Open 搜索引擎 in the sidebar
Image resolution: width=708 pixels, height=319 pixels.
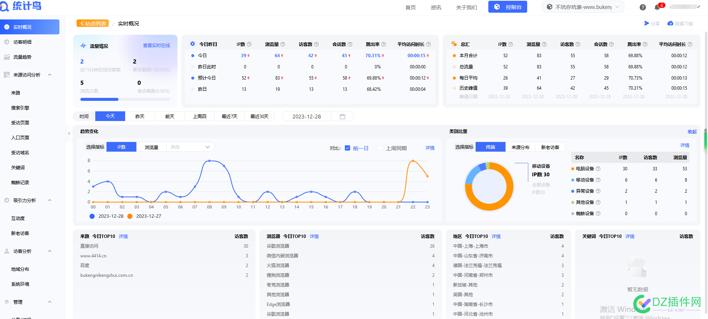pyautogui.click(x=20, y=108)
